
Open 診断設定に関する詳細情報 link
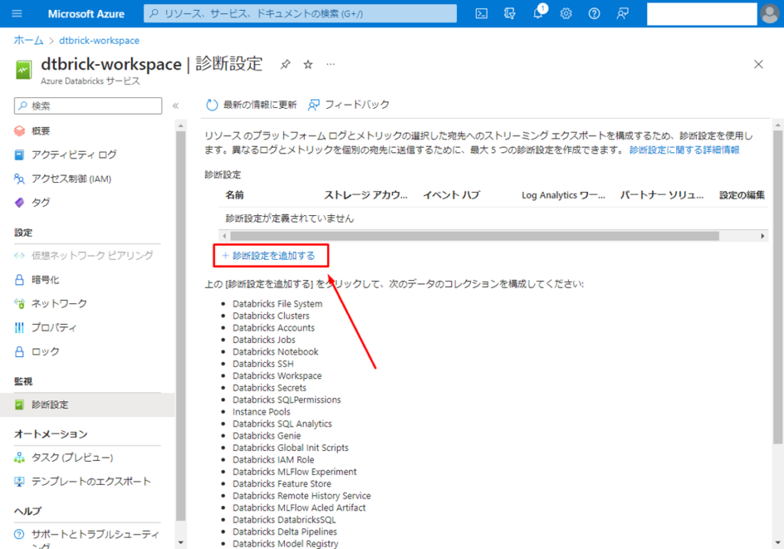(684, 150)
